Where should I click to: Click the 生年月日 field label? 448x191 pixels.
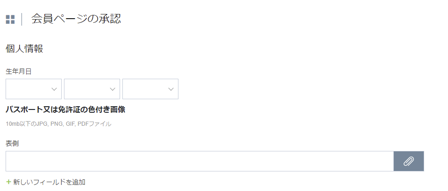(x=18, y=71)
